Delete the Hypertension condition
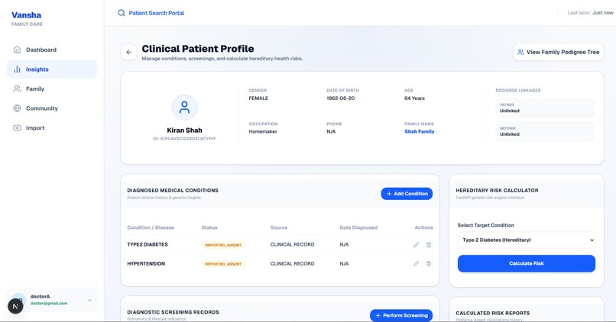The image size is (616, 322). (x=429, y=263)
